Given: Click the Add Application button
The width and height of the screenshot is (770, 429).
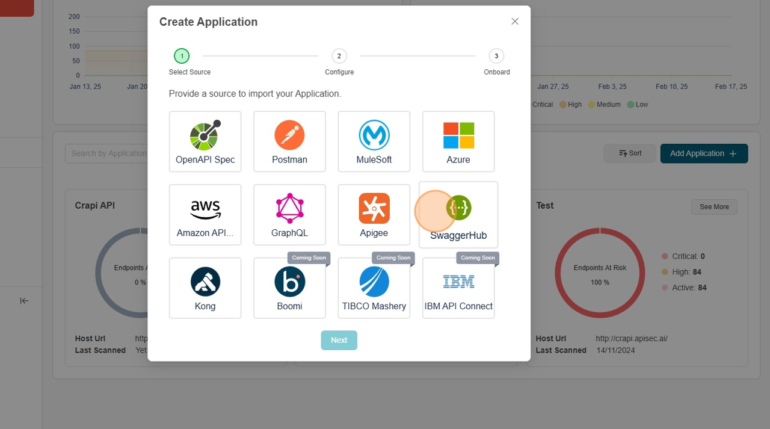Looking at the screenshot, I should (704, 153).
